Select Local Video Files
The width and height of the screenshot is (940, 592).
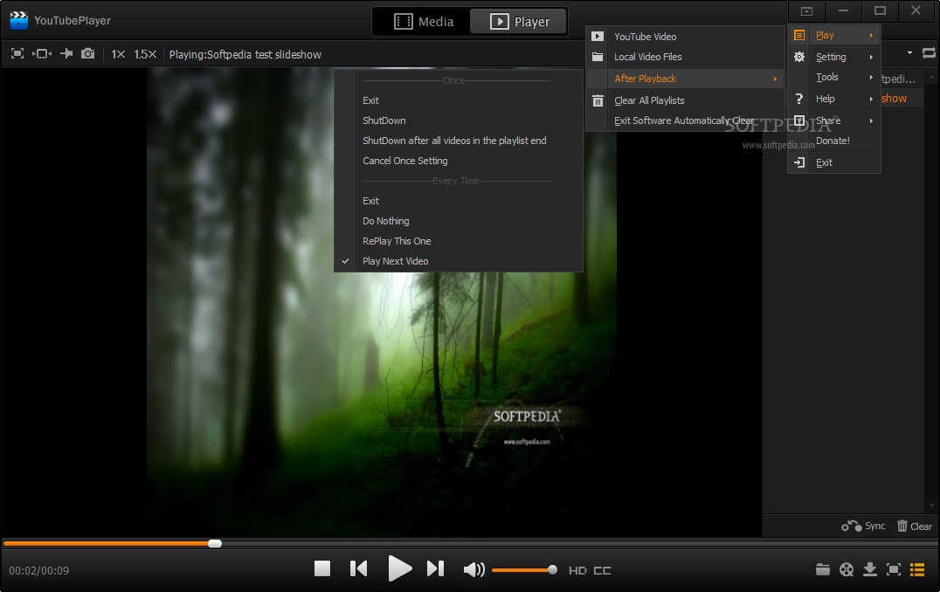[685, 57]
